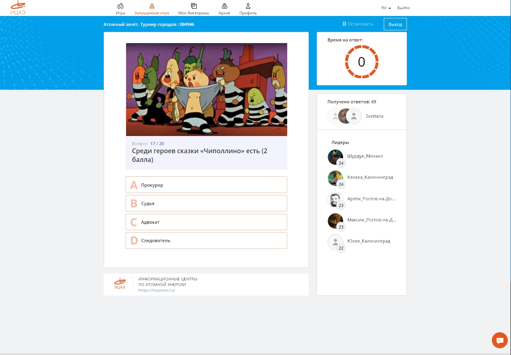Click the rocket icon for Запущенная игра
Screen dimensions: 511x355
pos(152,6)
